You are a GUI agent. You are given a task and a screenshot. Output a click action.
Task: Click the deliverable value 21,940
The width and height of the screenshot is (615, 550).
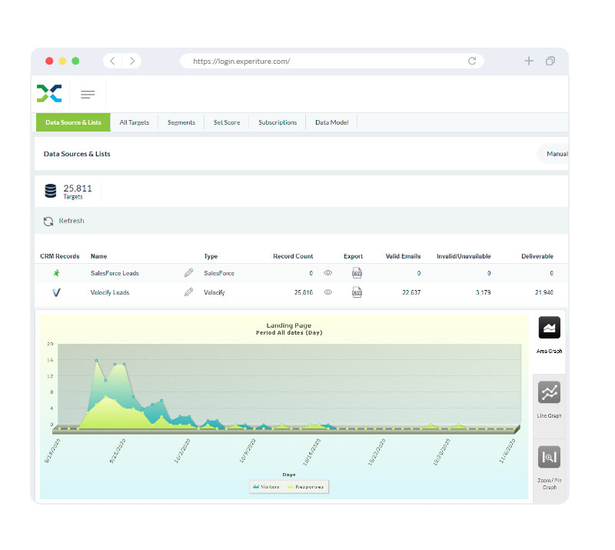[x=544, y=292]
